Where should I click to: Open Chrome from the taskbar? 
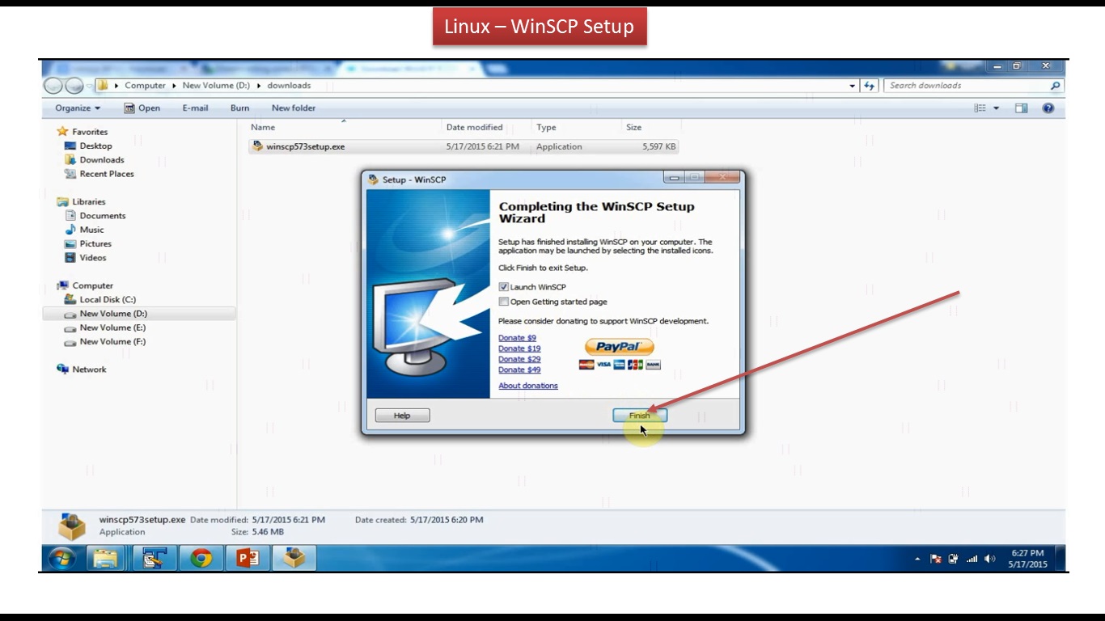[x=201, y=559]
